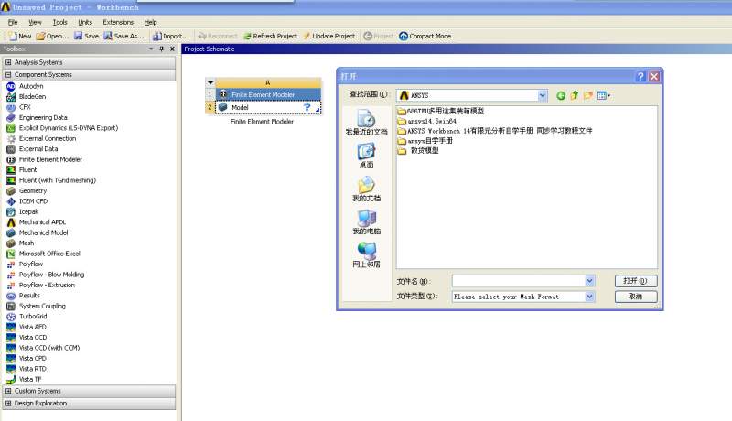
Task: Click Refresh Project in toolbar
Action: 270,36
